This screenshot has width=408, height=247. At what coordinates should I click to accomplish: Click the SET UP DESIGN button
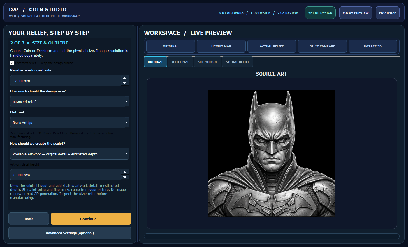[x=320, y=13]
